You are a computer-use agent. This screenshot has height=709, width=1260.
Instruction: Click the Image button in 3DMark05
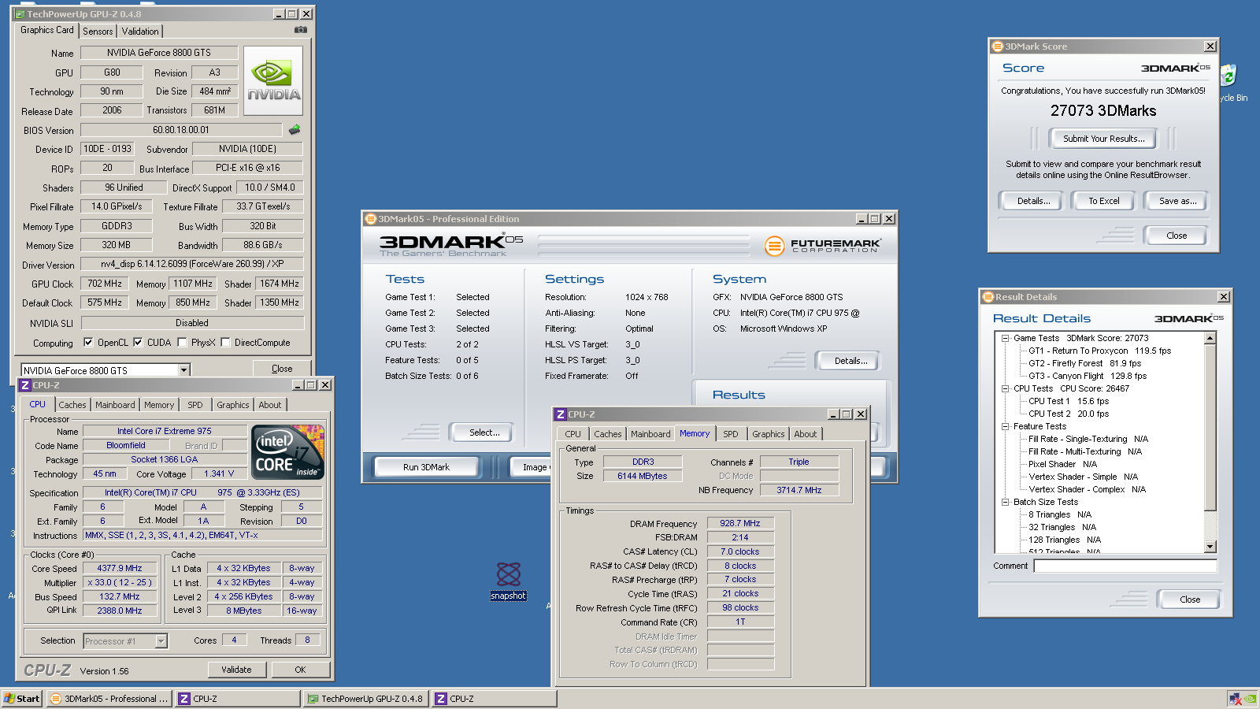(x=532, y=467)
